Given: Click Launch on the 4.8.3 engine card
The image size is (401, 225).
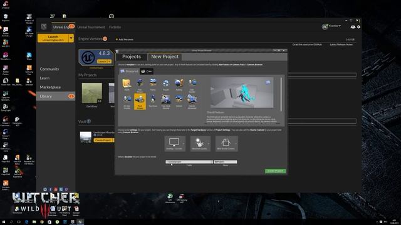Looking at the screenshot, I should pos(102,61).
